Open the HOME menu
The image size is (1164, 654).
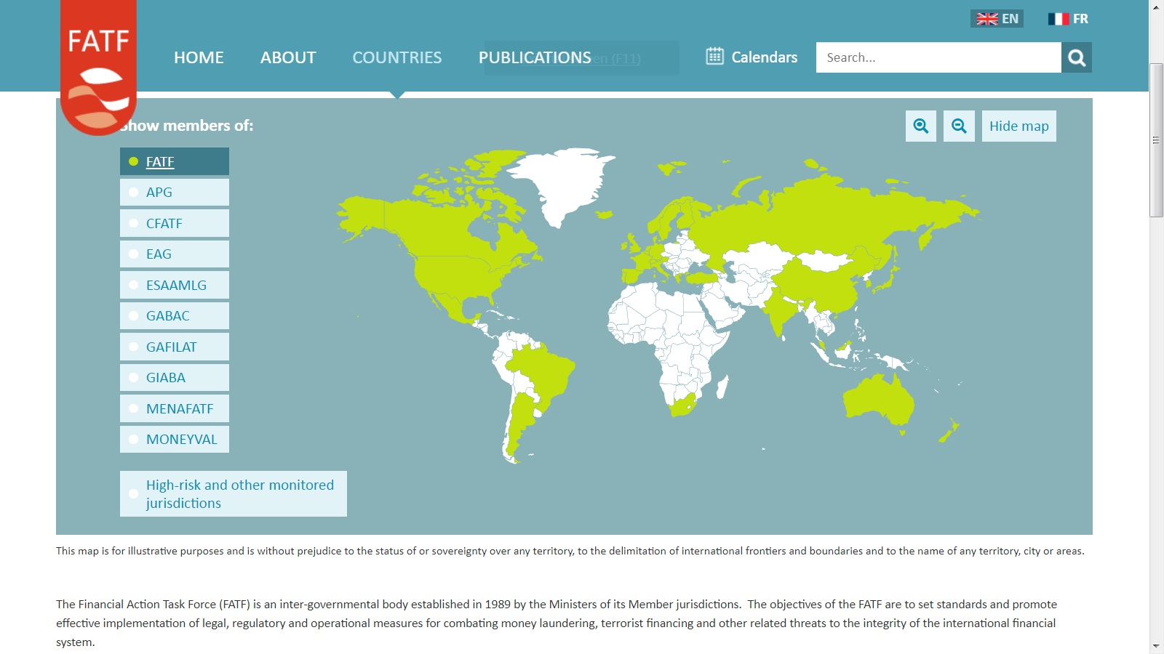click(x=199, y=57)
